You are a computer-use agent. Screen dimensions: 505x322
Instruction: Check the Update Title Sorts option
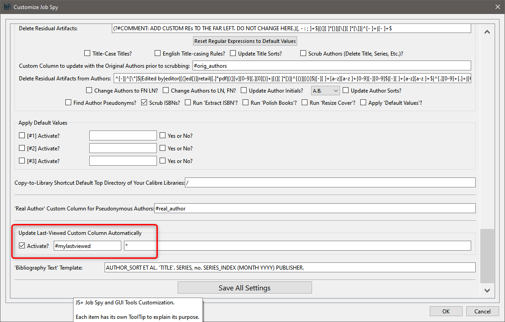[233, 53]
